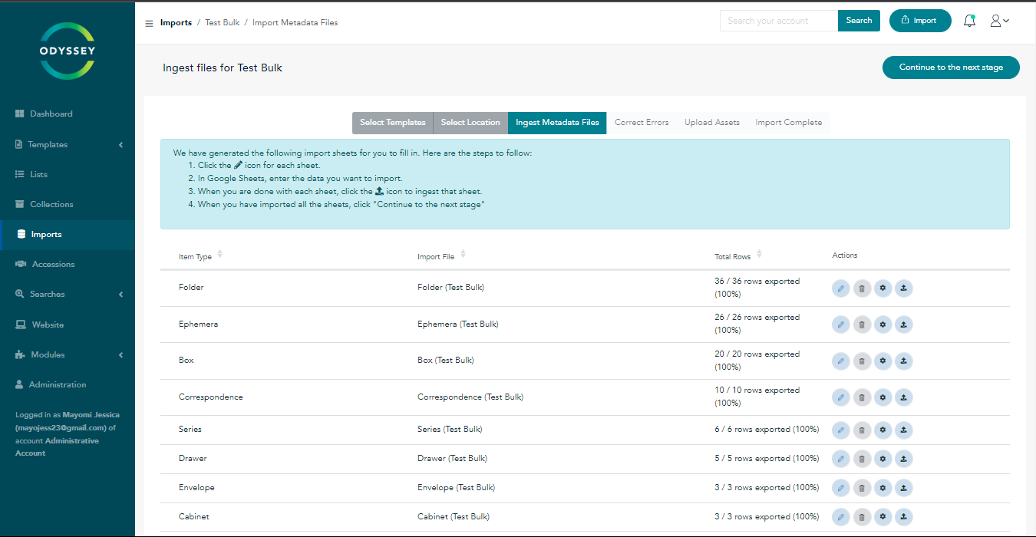Click the edit pencil icon for Correspondence row

click(841, 397)
